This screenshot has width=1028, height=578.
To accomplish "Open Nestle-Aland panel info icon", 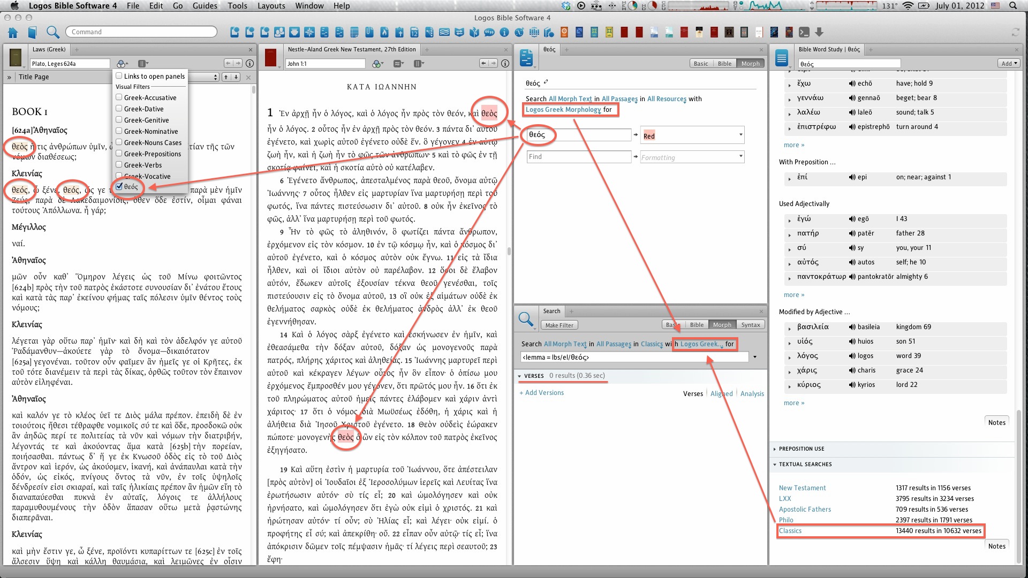I will 505,64.
